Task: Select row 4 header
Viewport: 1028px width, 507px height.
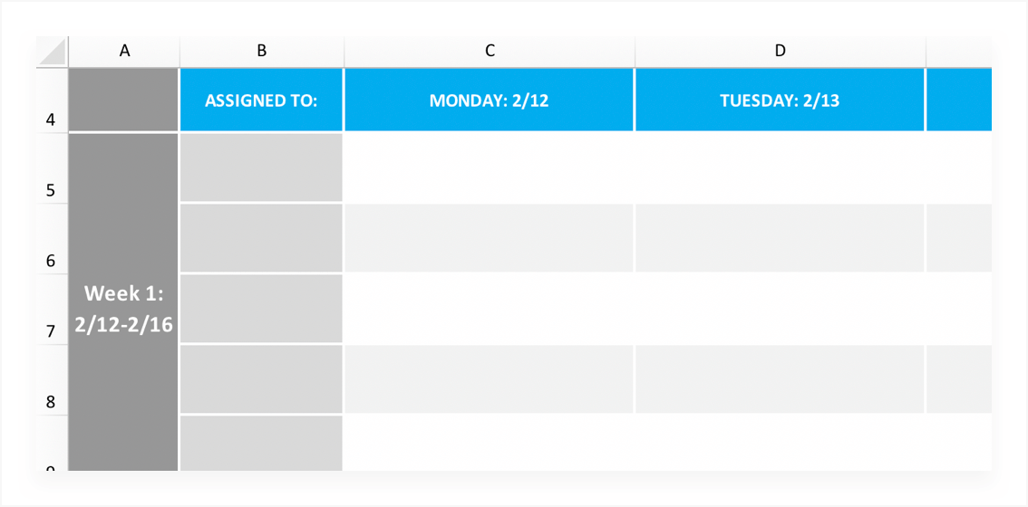Action: click(x=52, y=119)
